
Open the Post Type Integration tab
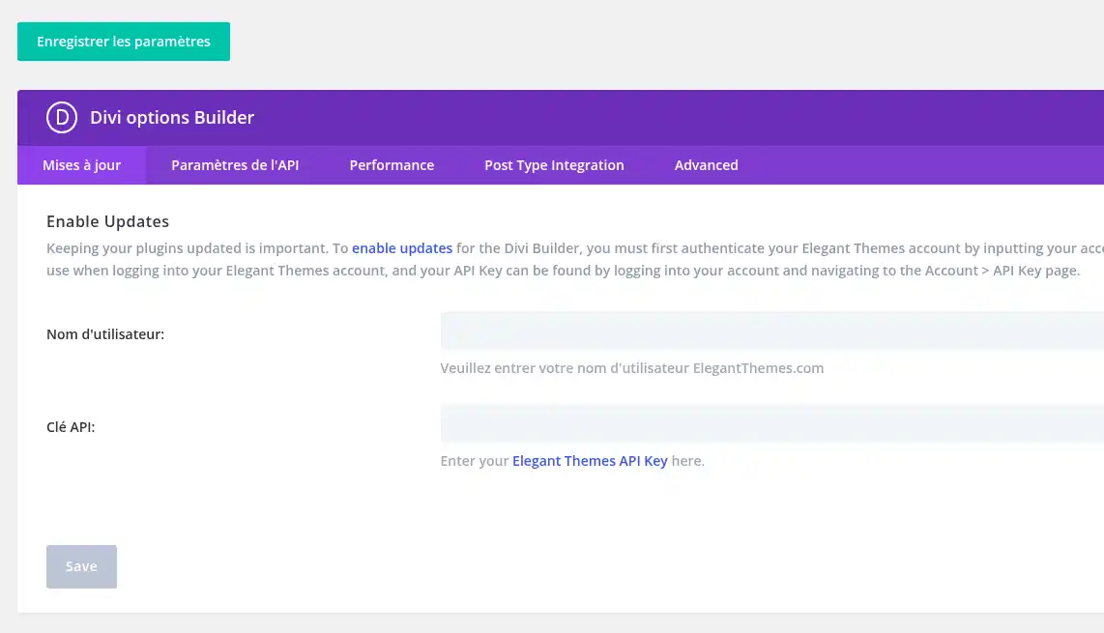[554, 165]
